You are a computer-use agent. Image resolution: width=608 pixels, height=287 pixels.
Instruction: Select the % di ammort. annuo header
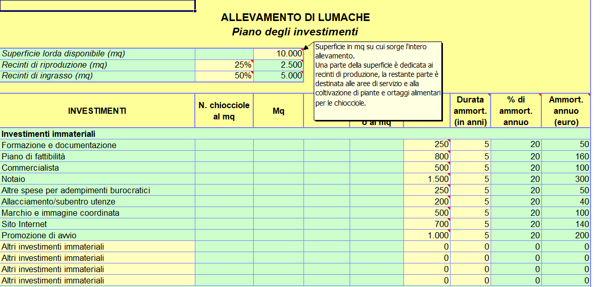(516, 111)
